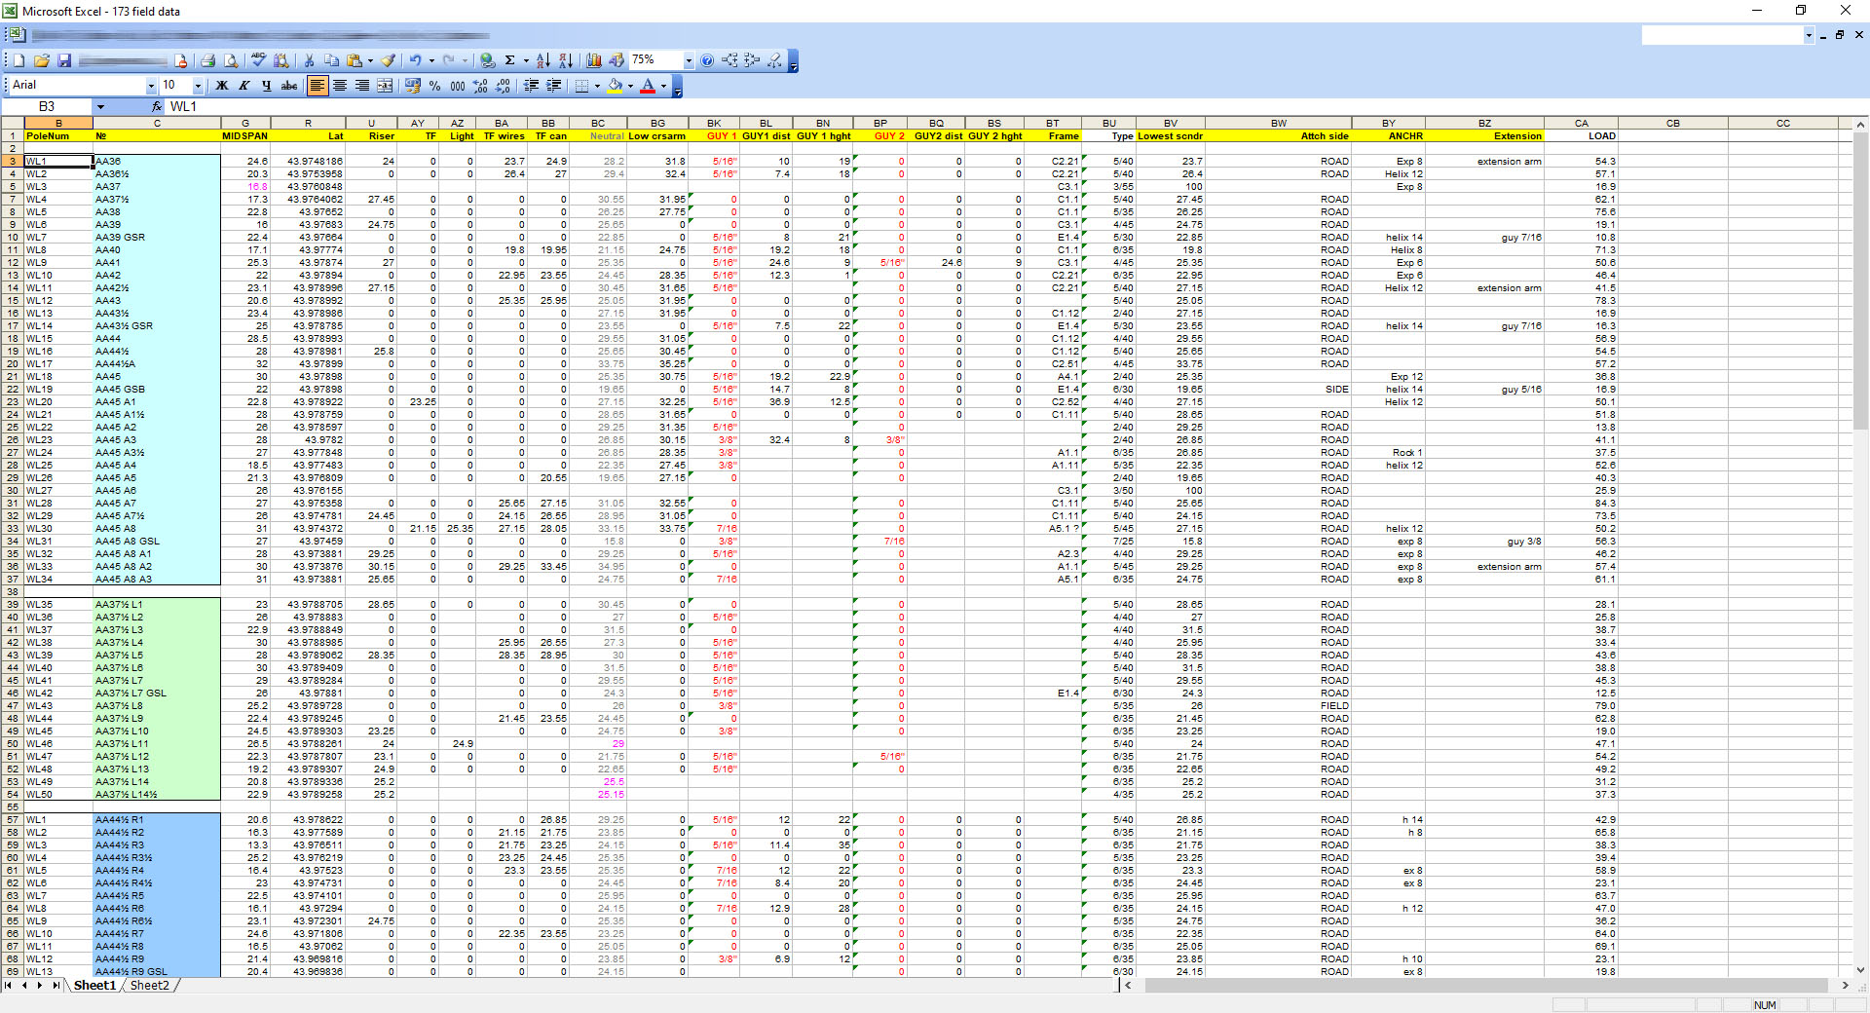Viewport: 1870px width, 1013px height.
Task: Toggle the highlighted align-left button
Action: click(x=318, y=86)
